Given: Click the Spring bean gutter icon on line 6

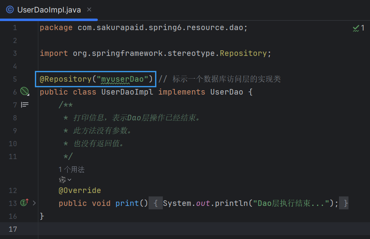Looking at the screenshot, I should tap(25, 92).
